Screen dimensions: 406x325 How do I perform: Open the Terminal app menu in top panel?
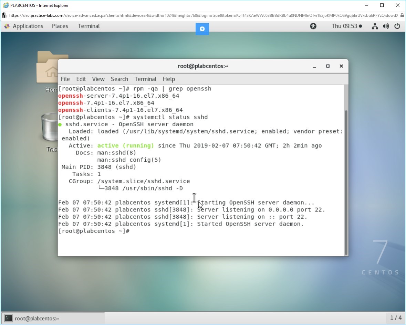89,26
